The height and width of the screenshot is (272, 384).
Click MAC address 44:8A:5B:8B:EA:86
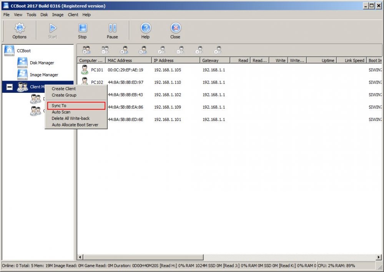125,107
